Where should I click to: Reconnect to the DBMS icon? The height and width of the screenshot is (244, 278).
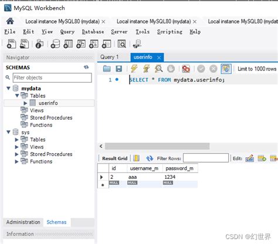[137, 43]
